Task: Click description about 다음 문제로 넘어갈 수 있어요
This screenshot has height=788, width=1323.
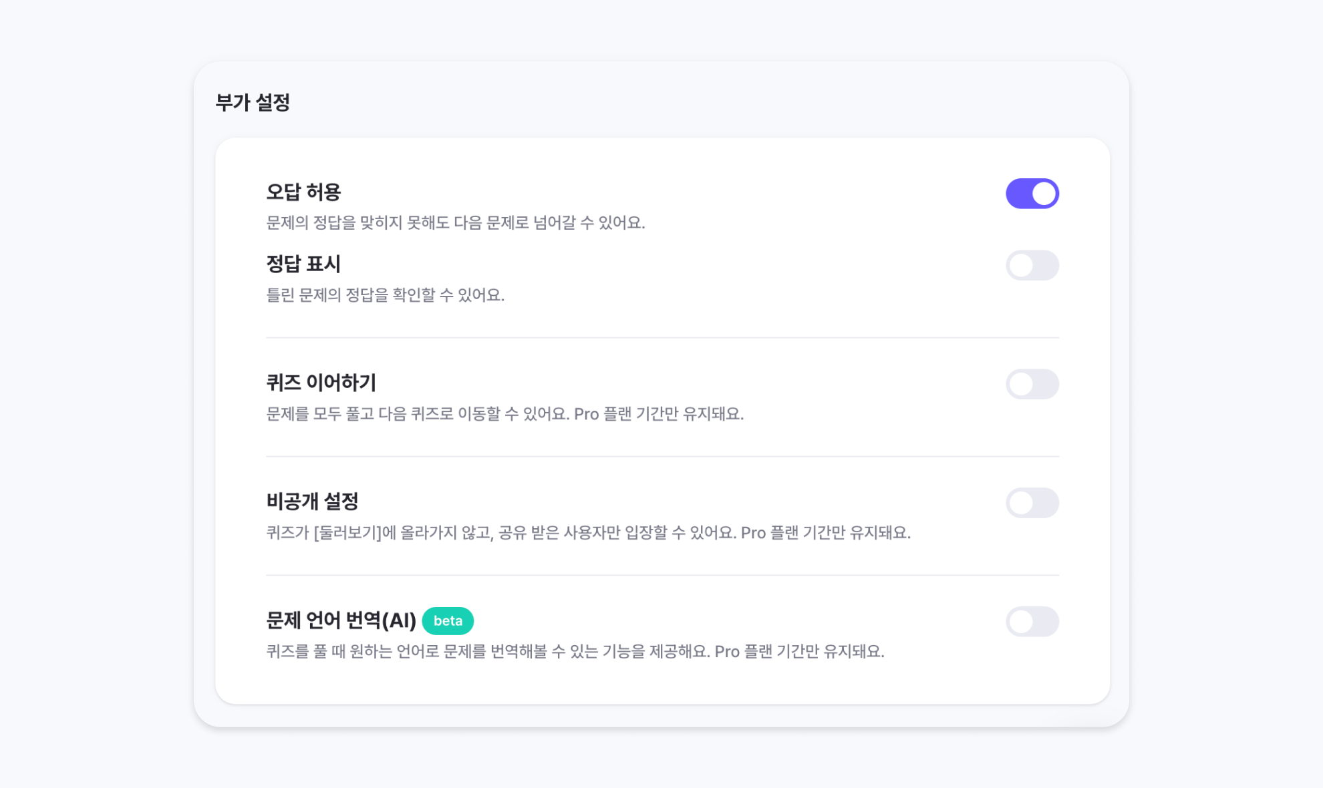Action: coord(456,223)
